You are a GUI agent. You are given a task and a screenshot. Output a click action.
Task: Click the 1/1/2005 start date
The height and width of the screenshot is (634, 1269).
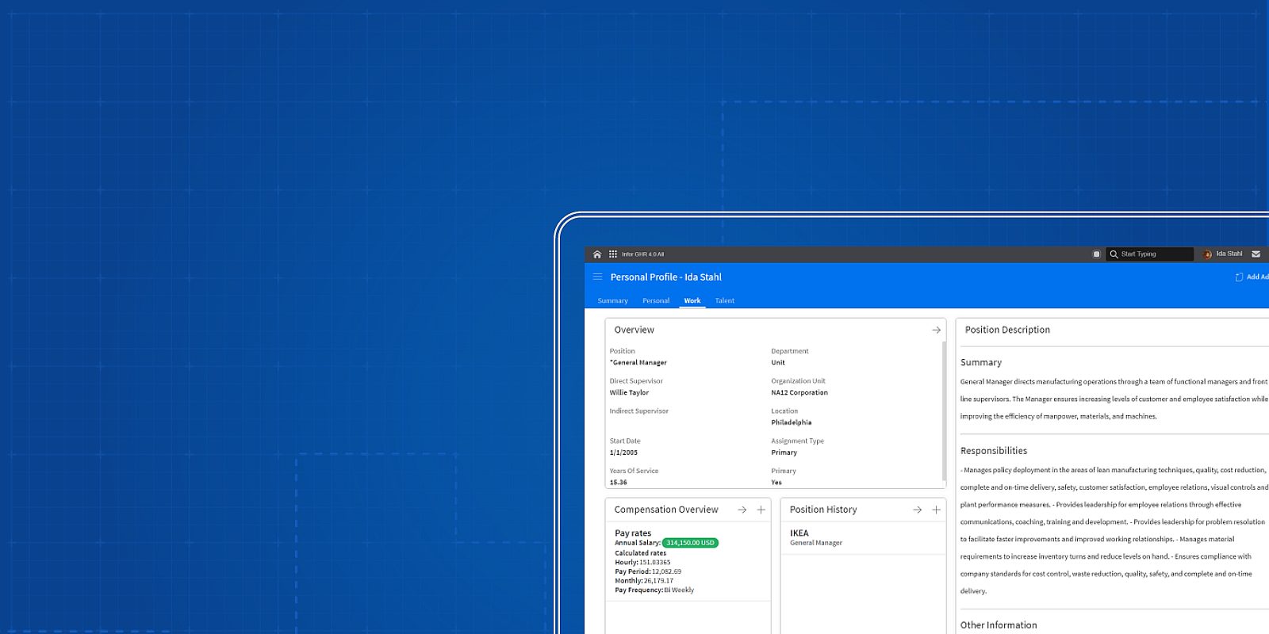pyautogui.click(x=623, y=453)
